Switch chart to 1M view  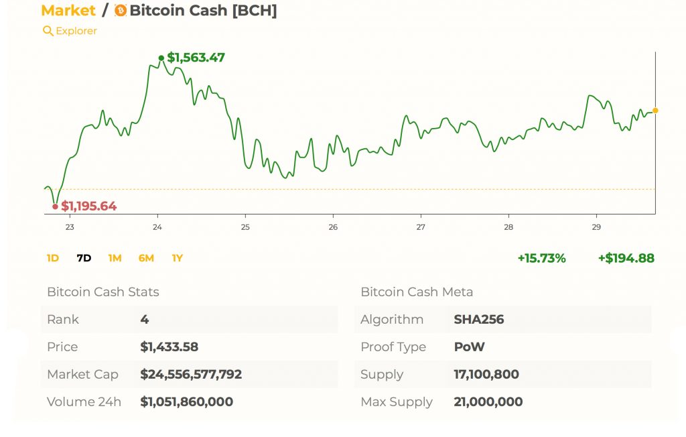coord(115,258)
